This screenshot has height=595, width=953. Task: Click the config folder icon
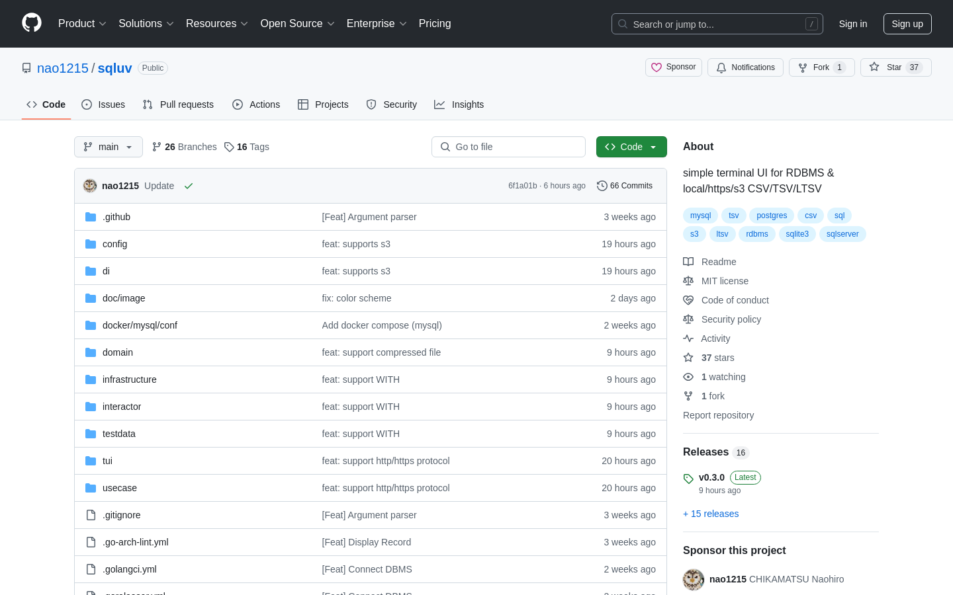pos(91,244)
